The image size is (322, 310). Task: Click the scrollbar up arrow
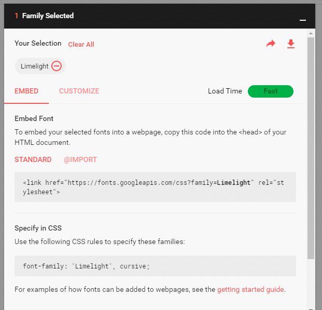tap(311, 33)
